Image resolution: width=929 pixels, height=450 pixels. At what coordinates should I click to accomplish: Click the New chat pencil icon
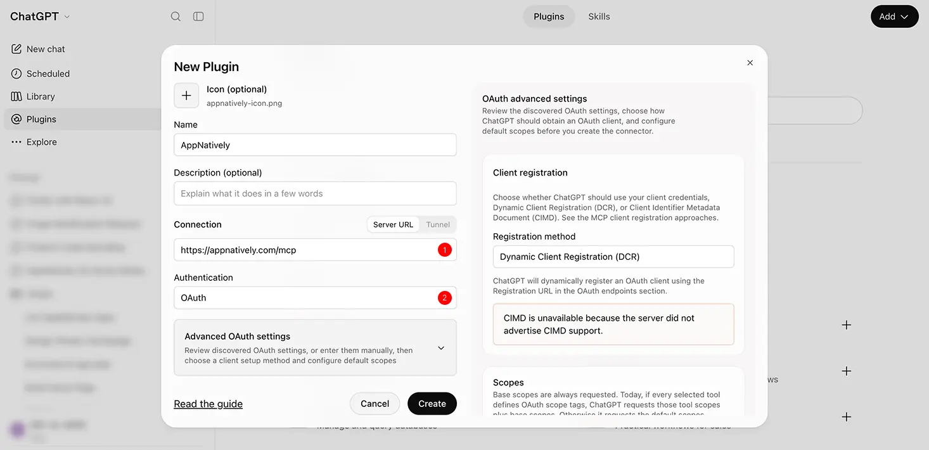pyautogui.click(x=16, y=49)
